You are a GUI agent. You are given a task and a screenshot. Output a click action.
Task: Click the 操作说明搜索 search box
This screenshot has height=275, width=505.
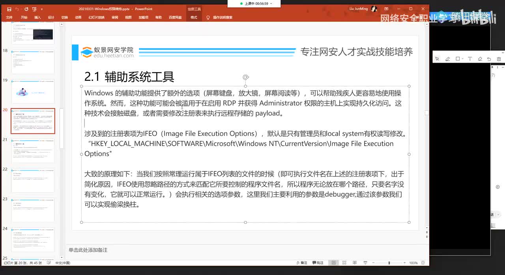(223, 17)
